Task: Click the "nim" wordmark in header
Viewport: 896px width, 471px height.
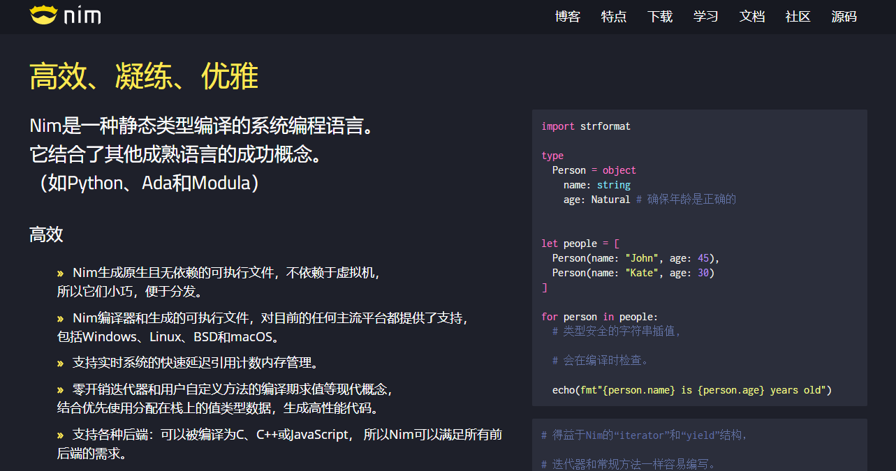Action: (82, 16)
